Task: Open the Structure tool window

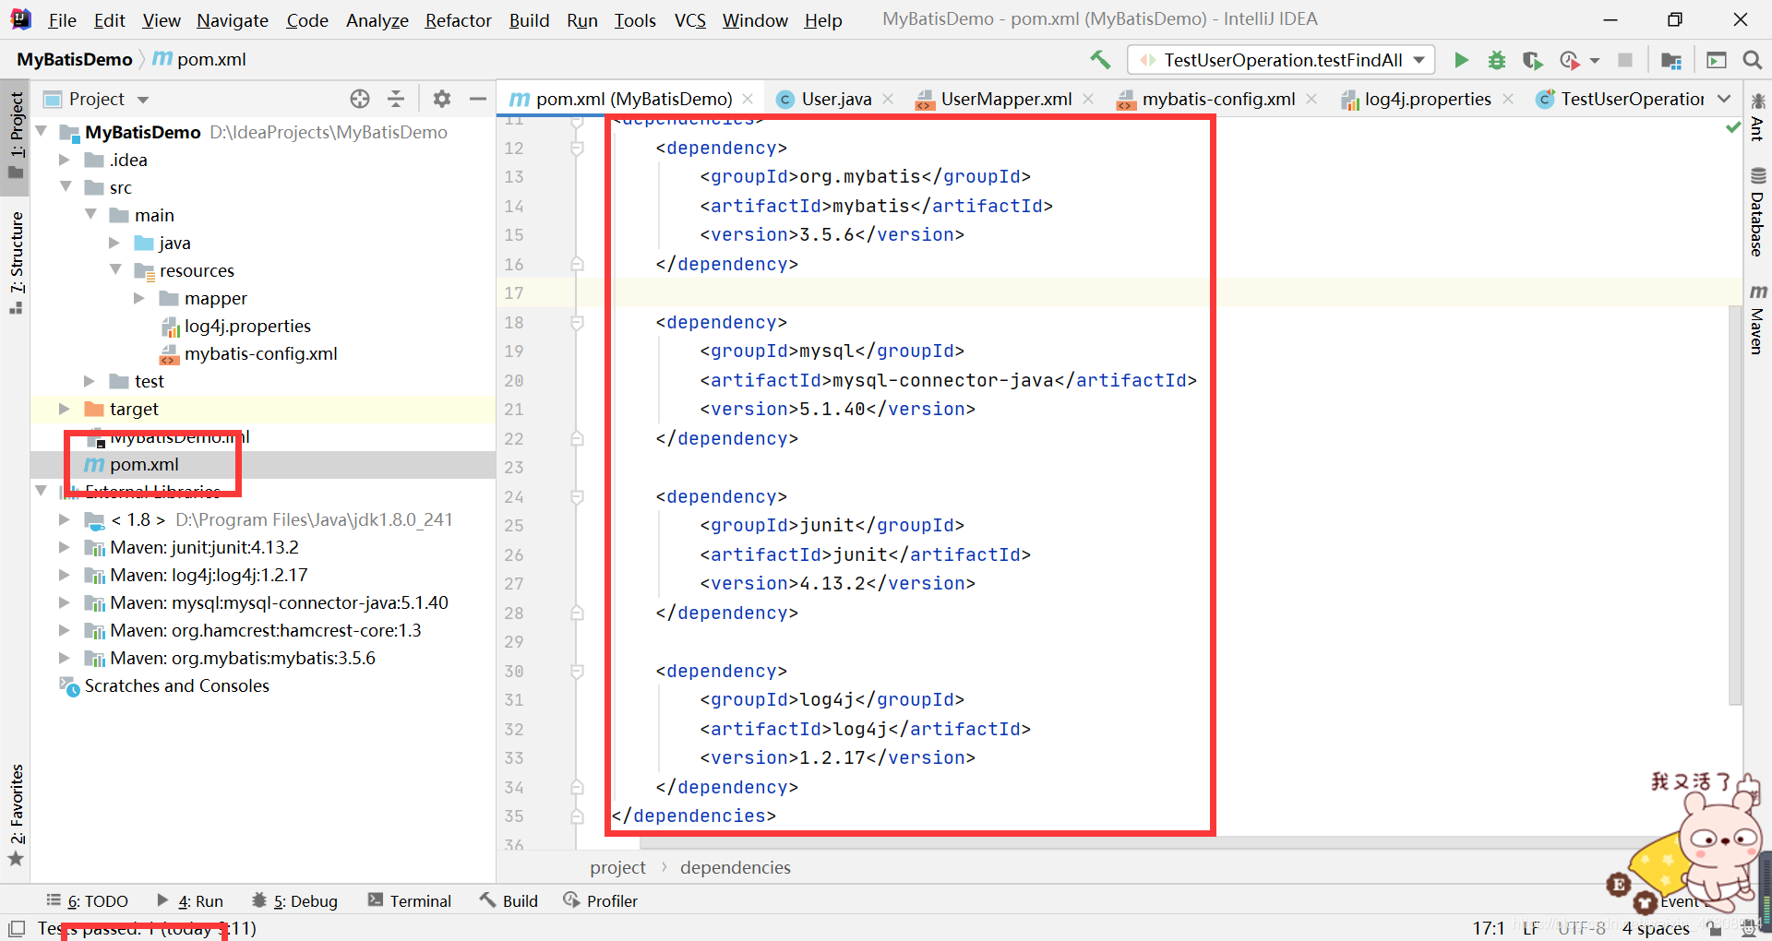Action: 16,262
